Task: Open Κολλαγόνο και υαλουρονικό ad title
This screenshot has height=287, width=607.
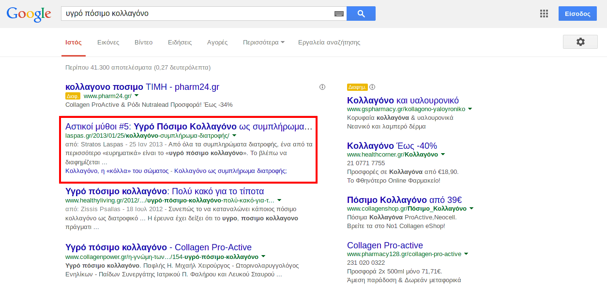Action: 403,100
